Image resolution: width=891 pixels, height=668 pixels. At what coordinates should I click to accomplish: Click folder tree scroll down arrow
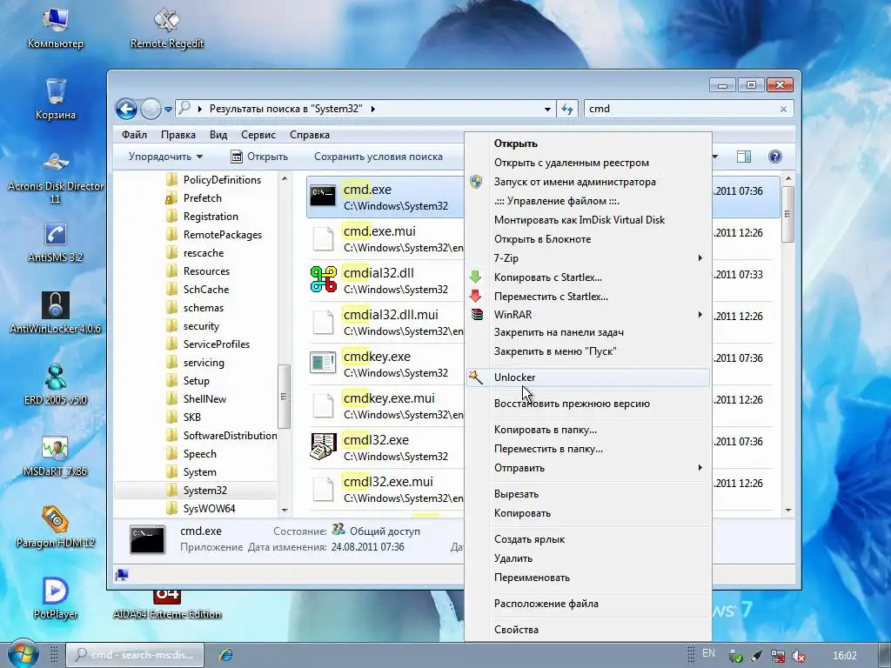[x=285, y=510]
